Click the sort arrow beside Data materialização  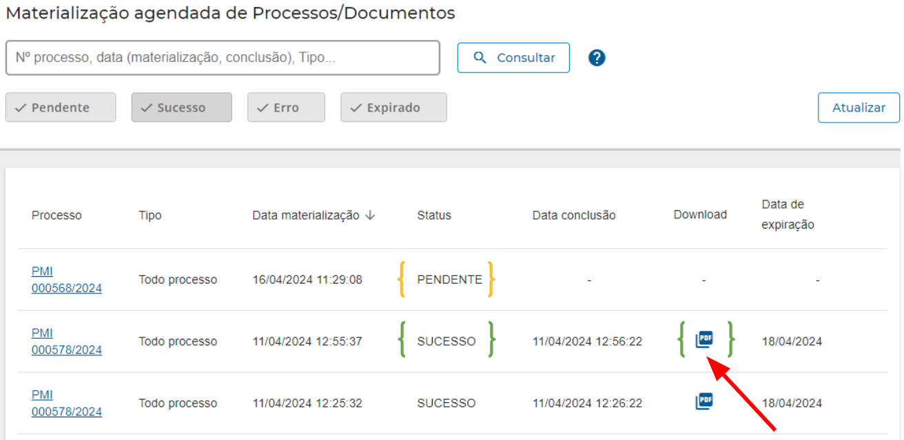(x=370, y=216)
